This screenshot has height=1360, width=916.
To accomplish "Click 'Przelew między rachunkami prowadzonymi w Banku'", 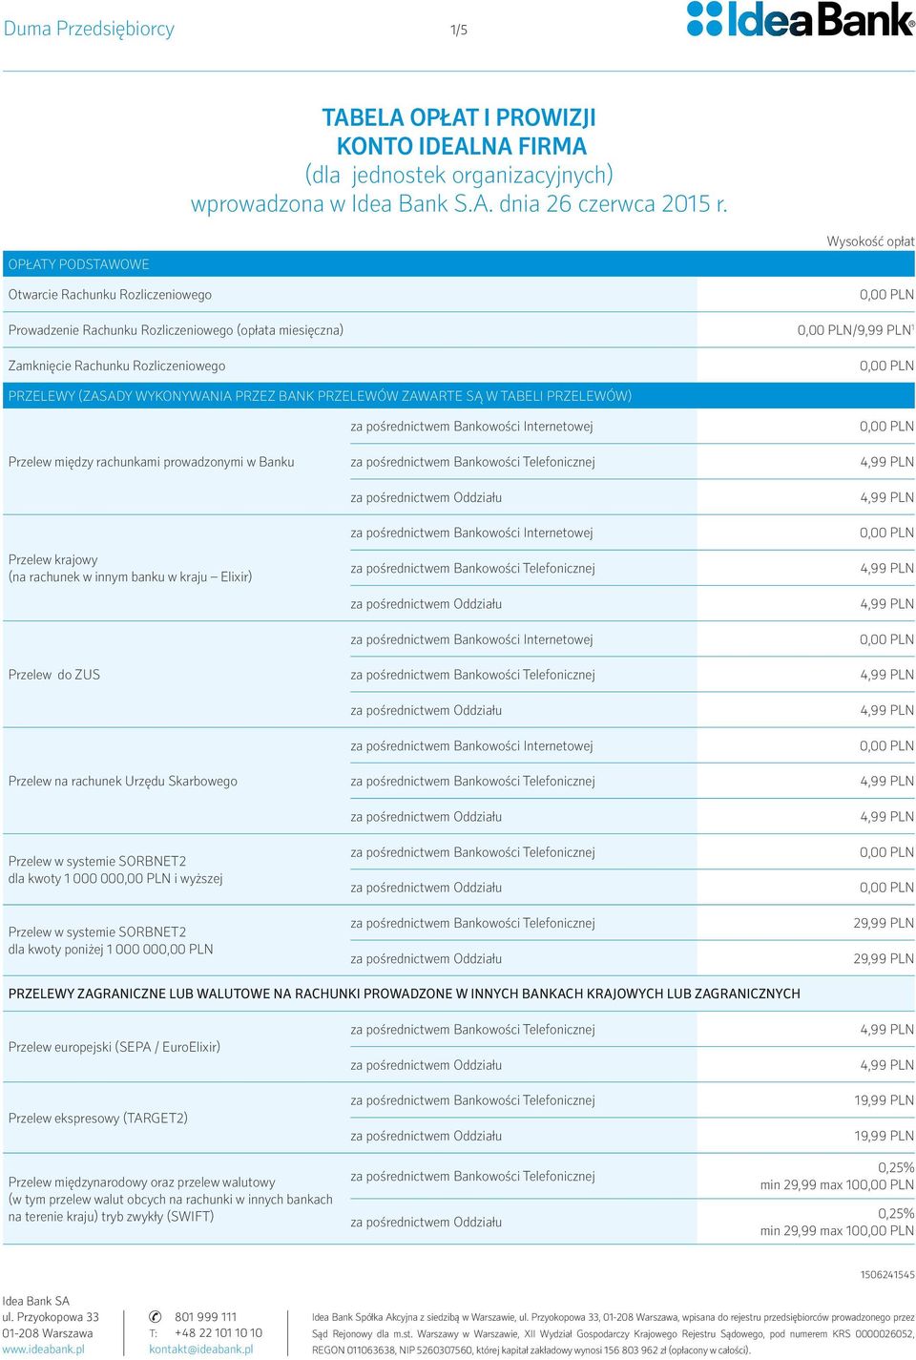I will tap(151, 462).
